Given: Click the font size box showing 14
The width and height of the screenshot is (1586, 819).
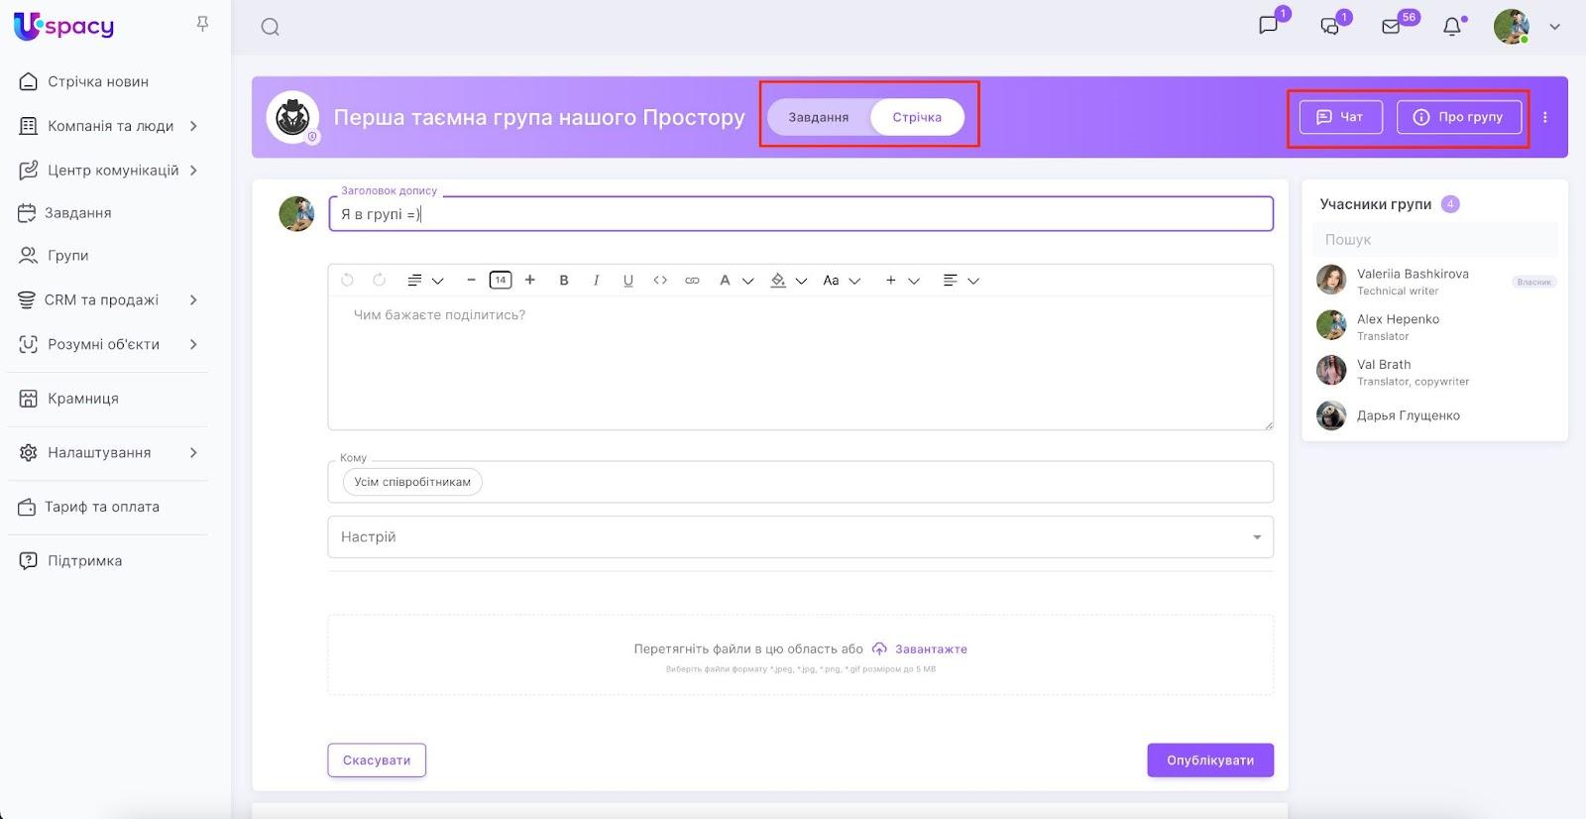Looking at the screenshot, I should coord(501,281).
